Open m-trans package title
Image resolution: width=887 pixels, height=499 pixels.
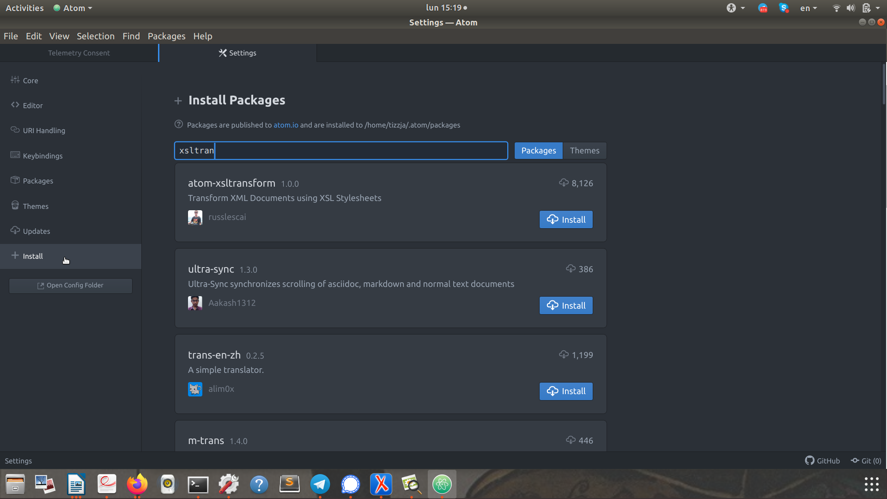coord(206,441)
